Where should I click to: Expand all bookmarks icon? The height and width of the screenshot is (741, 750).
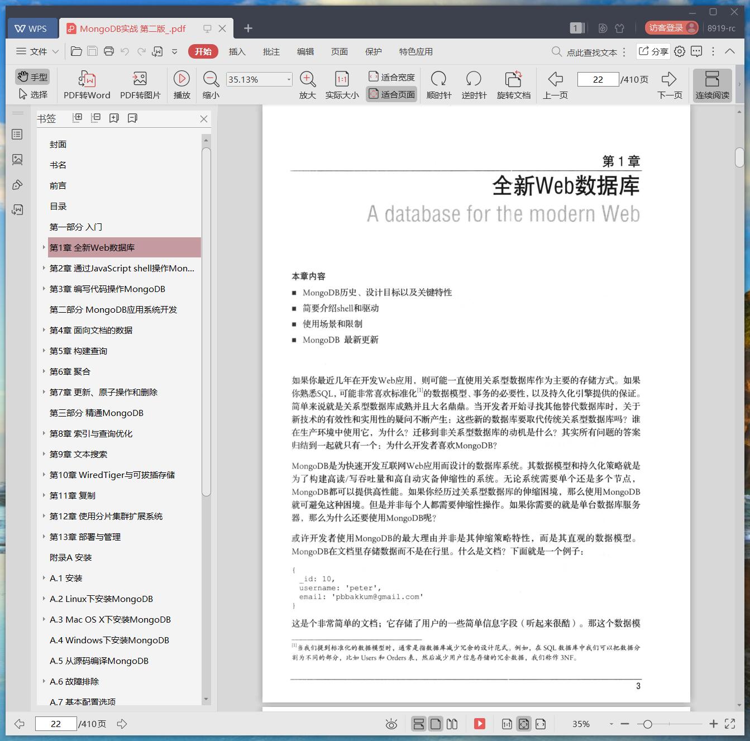78,118
